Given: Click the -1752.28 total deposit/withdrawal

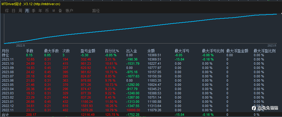Looking at the screenshot, I should (133, 115).
